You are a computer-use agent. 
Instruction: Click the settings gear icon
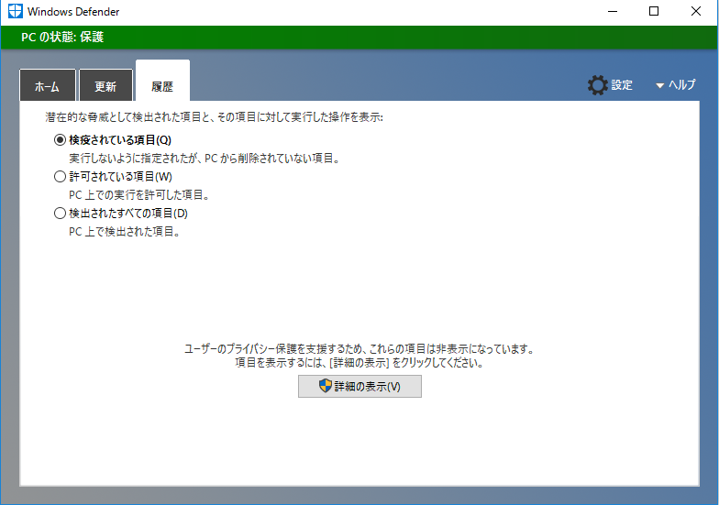597,85
